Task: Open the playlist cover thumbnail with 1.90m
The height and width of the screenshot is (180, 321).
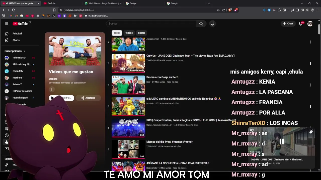Action: click(75, 51)
